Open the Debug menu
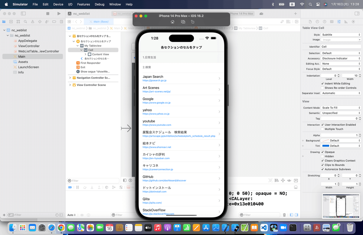Screen dimensions: 363x235 (100, 5)
